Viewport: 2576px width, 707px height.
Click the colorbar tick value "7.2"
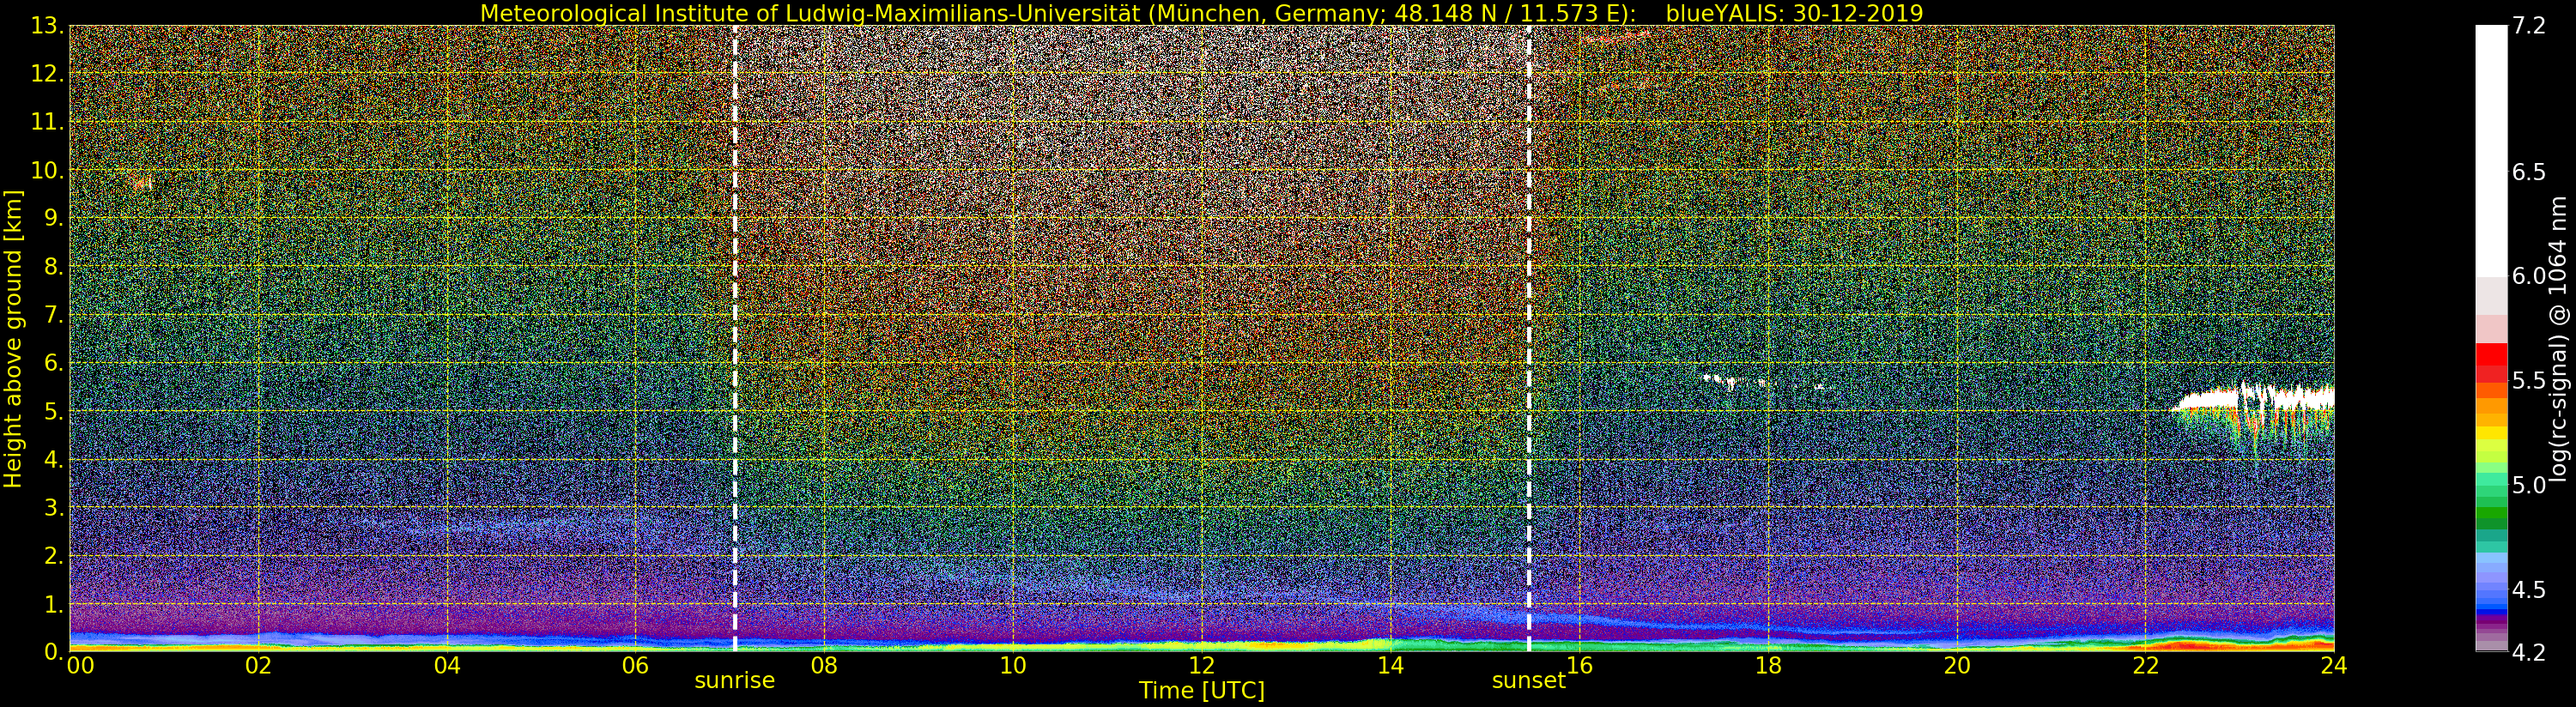2529,26
